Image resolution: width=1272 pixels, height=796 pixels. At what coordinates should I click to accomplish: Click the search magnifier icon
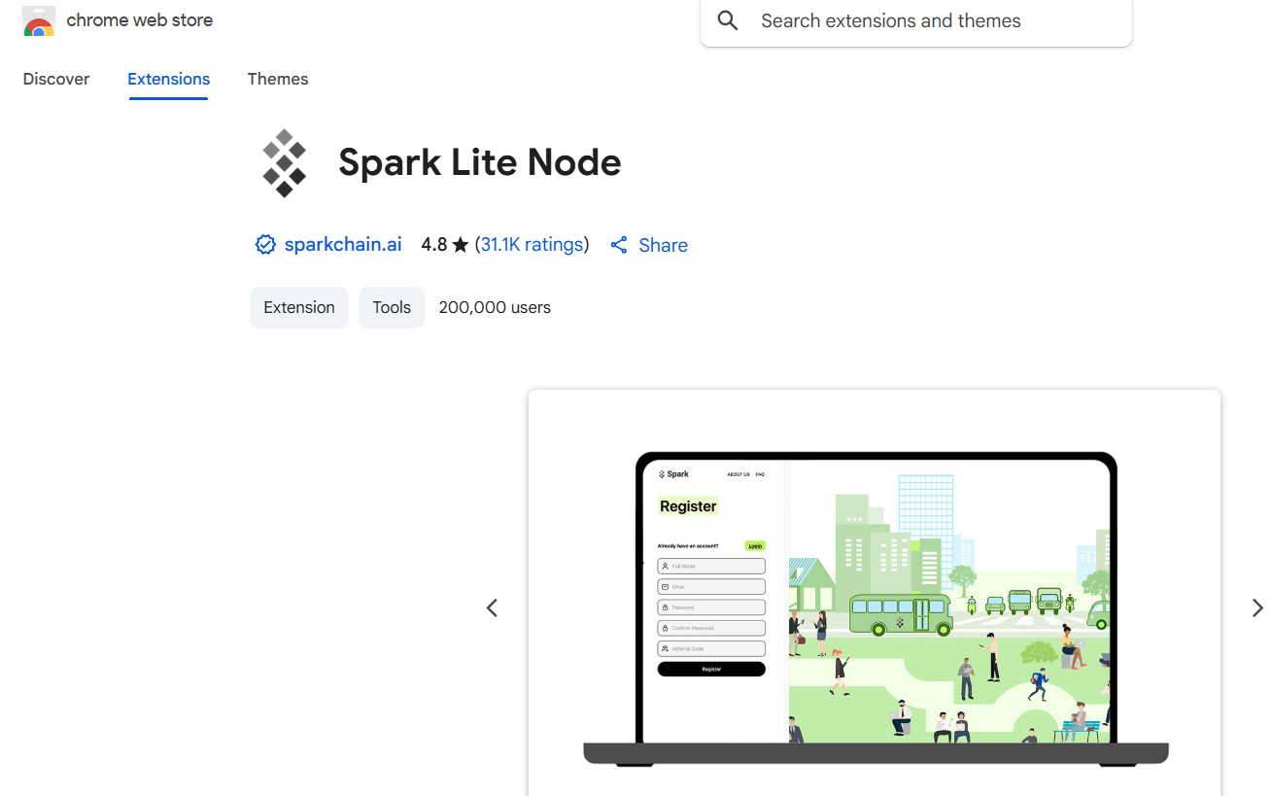pos(728,20)
